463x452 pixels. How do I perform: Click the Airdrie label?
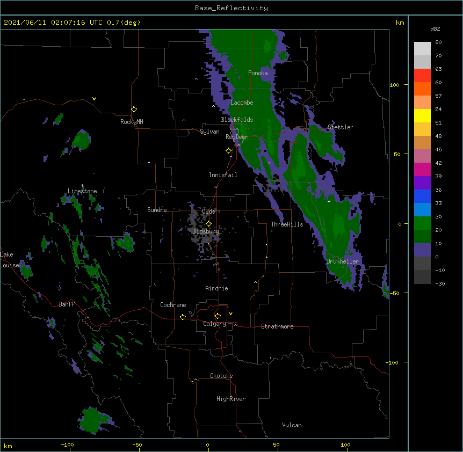pos(217,288)
